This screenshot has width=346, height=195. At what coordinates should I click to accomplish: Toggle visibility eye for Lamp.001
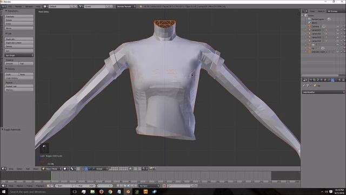pyautogui.click(x=337, y=30)
